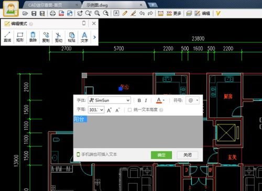
Task: Print the drawing using the printer icon
Action: click(x=53, y=14)
